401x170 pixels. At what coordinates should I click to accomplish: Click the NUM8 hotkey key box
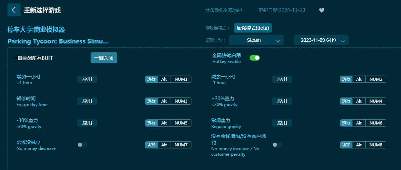(376, 145)
